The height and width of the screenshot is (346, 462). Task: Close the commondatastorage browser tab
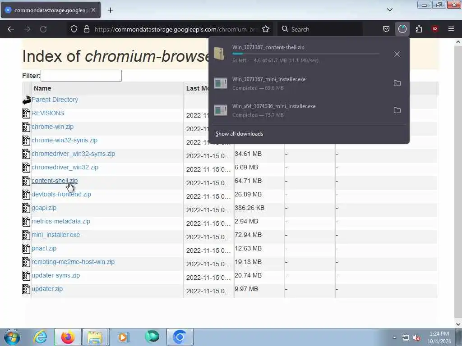coord(93,10)
